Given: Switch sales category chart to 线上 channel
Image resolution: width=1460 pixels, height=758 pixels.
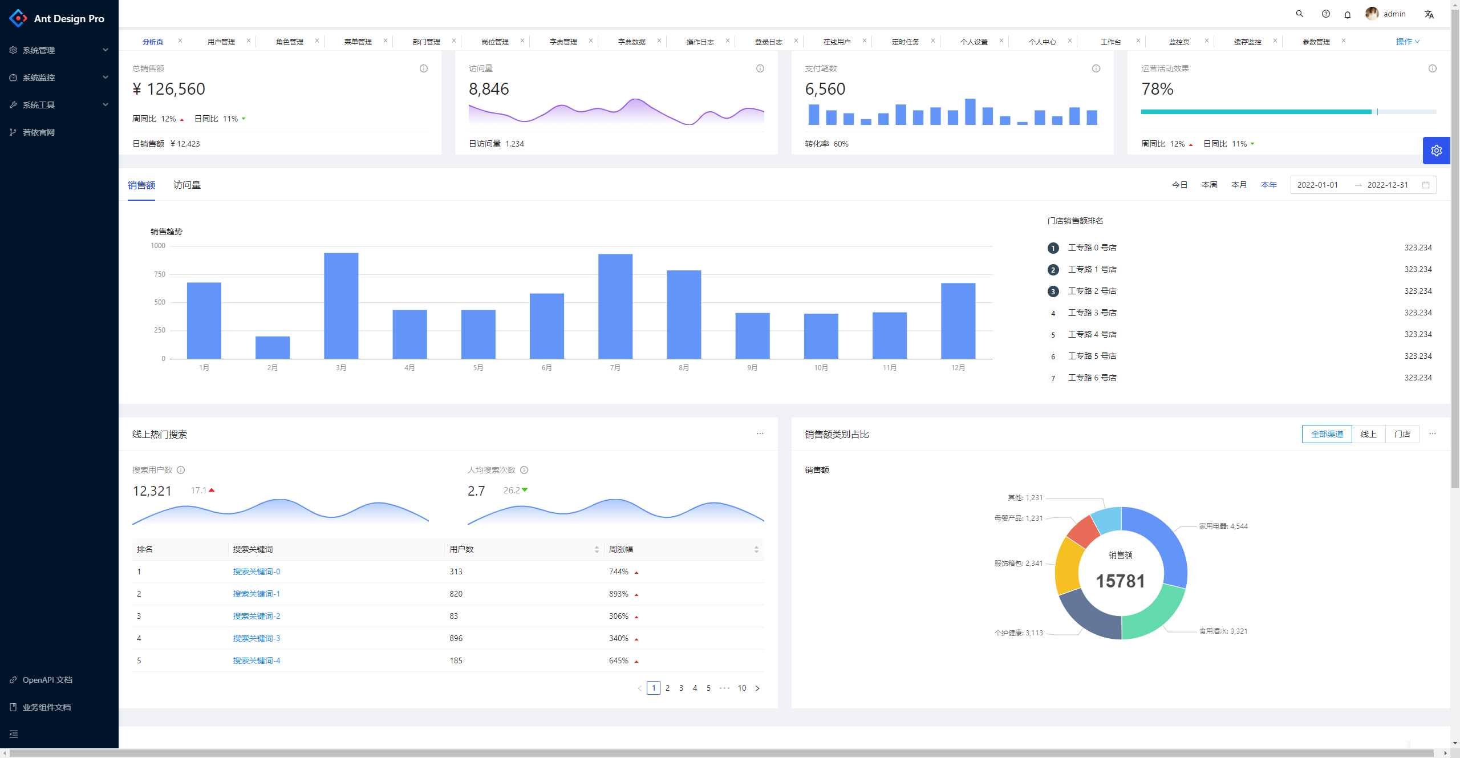Looking at the screenshot, I should (1369, 434).
